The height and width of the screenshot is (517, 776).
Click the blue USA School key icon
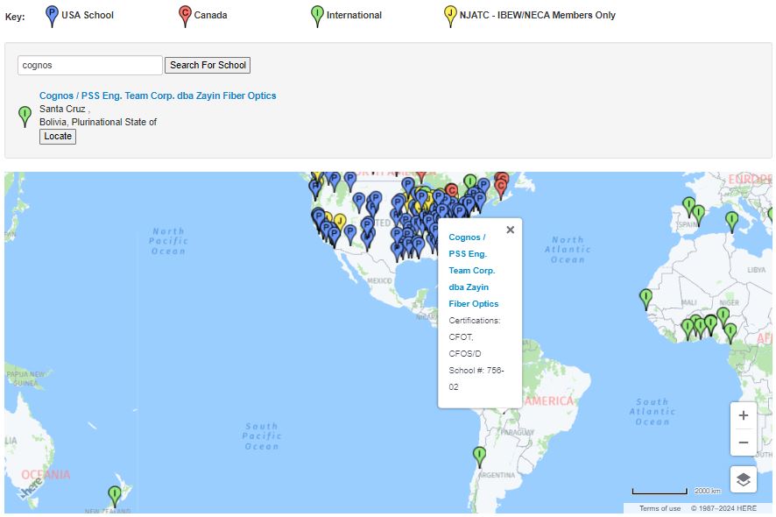click(x=52, y=15)
